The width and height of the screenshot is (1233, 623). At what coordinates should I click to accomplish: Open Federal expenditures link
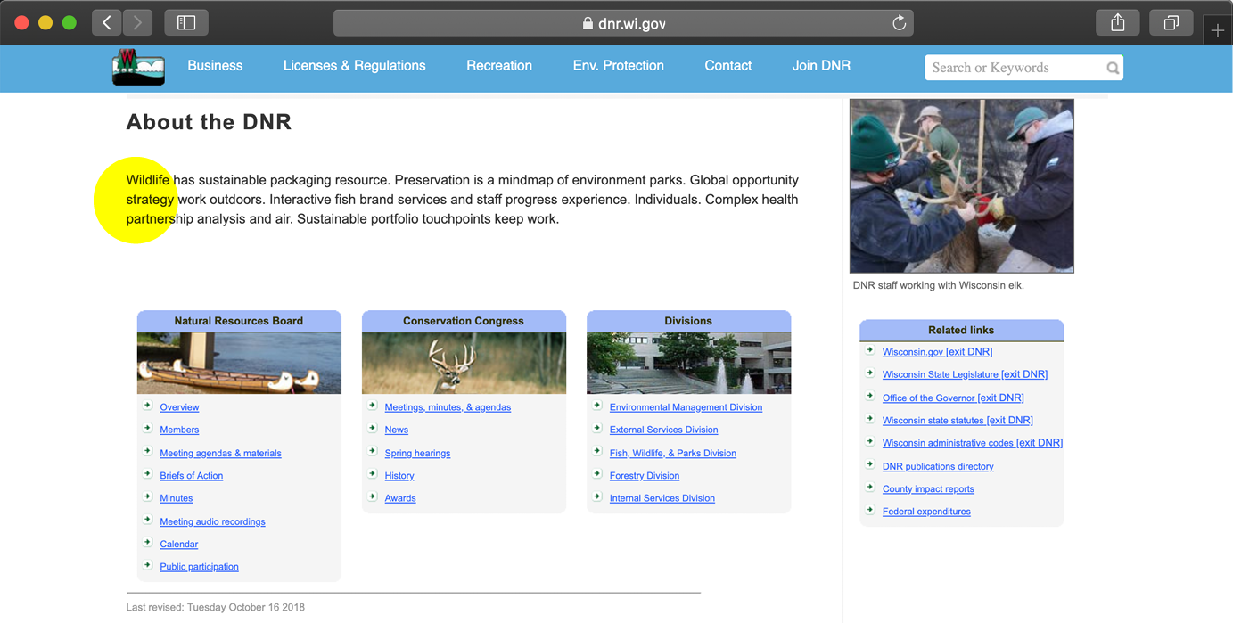(x=926, y=512)
